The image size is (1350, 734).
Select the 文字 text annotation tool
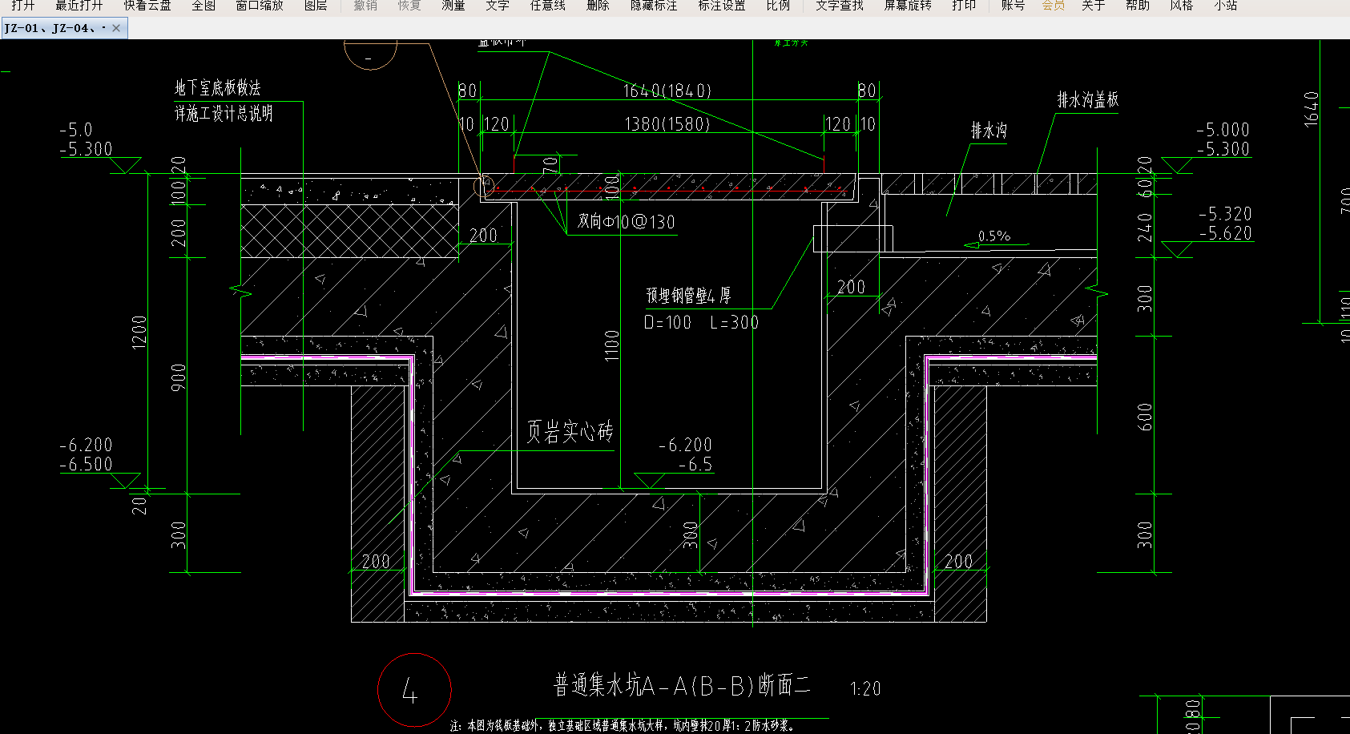tap(498, 5)
